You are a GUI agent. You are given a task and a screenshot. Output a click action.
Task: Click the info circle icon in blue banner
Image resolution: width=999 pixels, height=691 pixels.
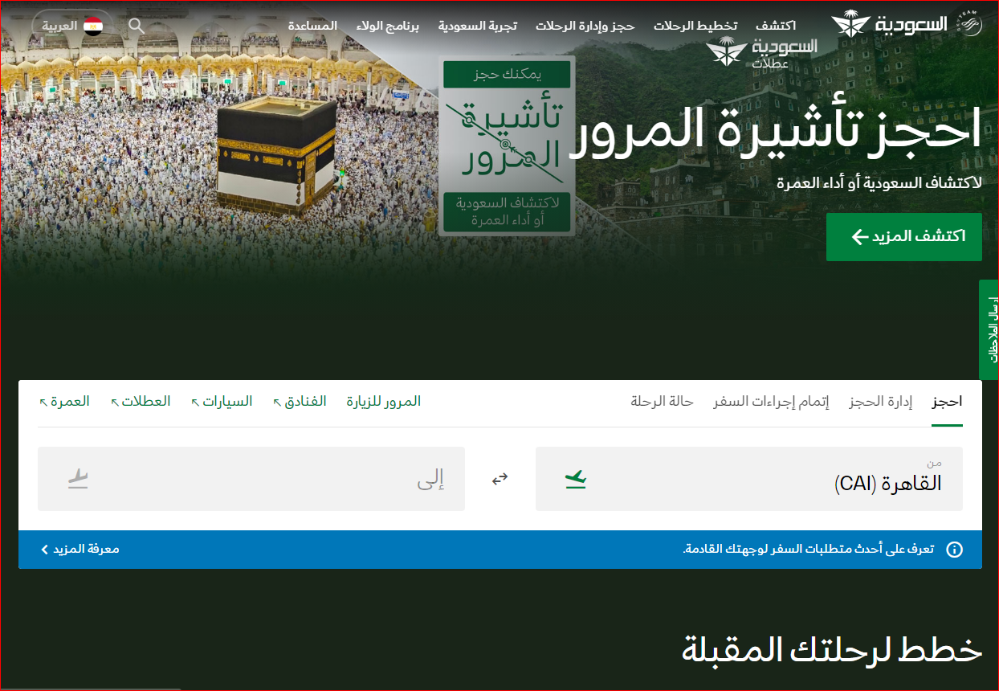coord(954,550)
